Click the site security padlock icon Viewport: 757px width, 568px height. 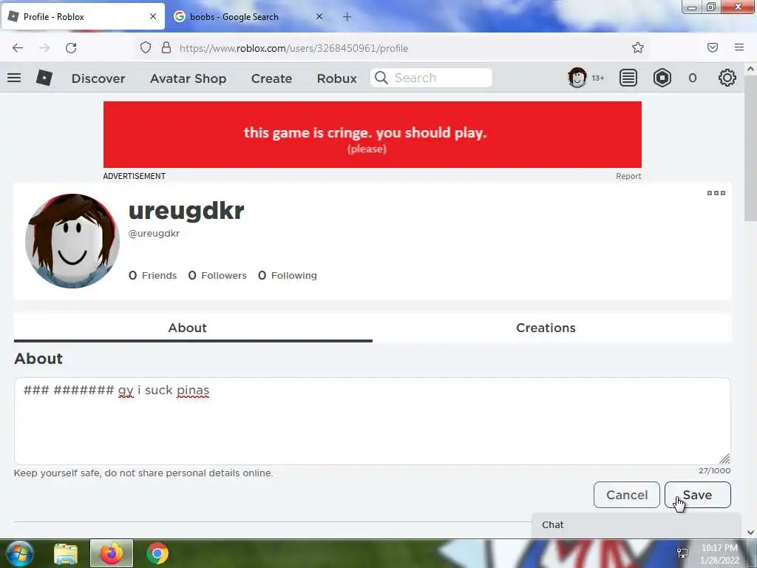tap(166, 47)
